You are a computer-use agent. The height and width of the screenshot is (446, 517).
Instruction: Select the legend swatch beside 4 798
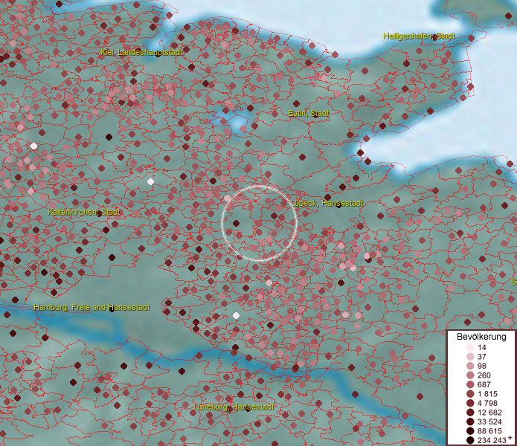pos(470,403)
